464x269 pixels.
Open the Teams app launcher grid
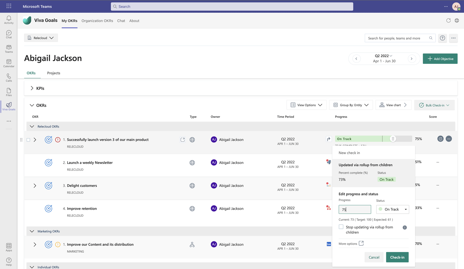click(9, 6)
